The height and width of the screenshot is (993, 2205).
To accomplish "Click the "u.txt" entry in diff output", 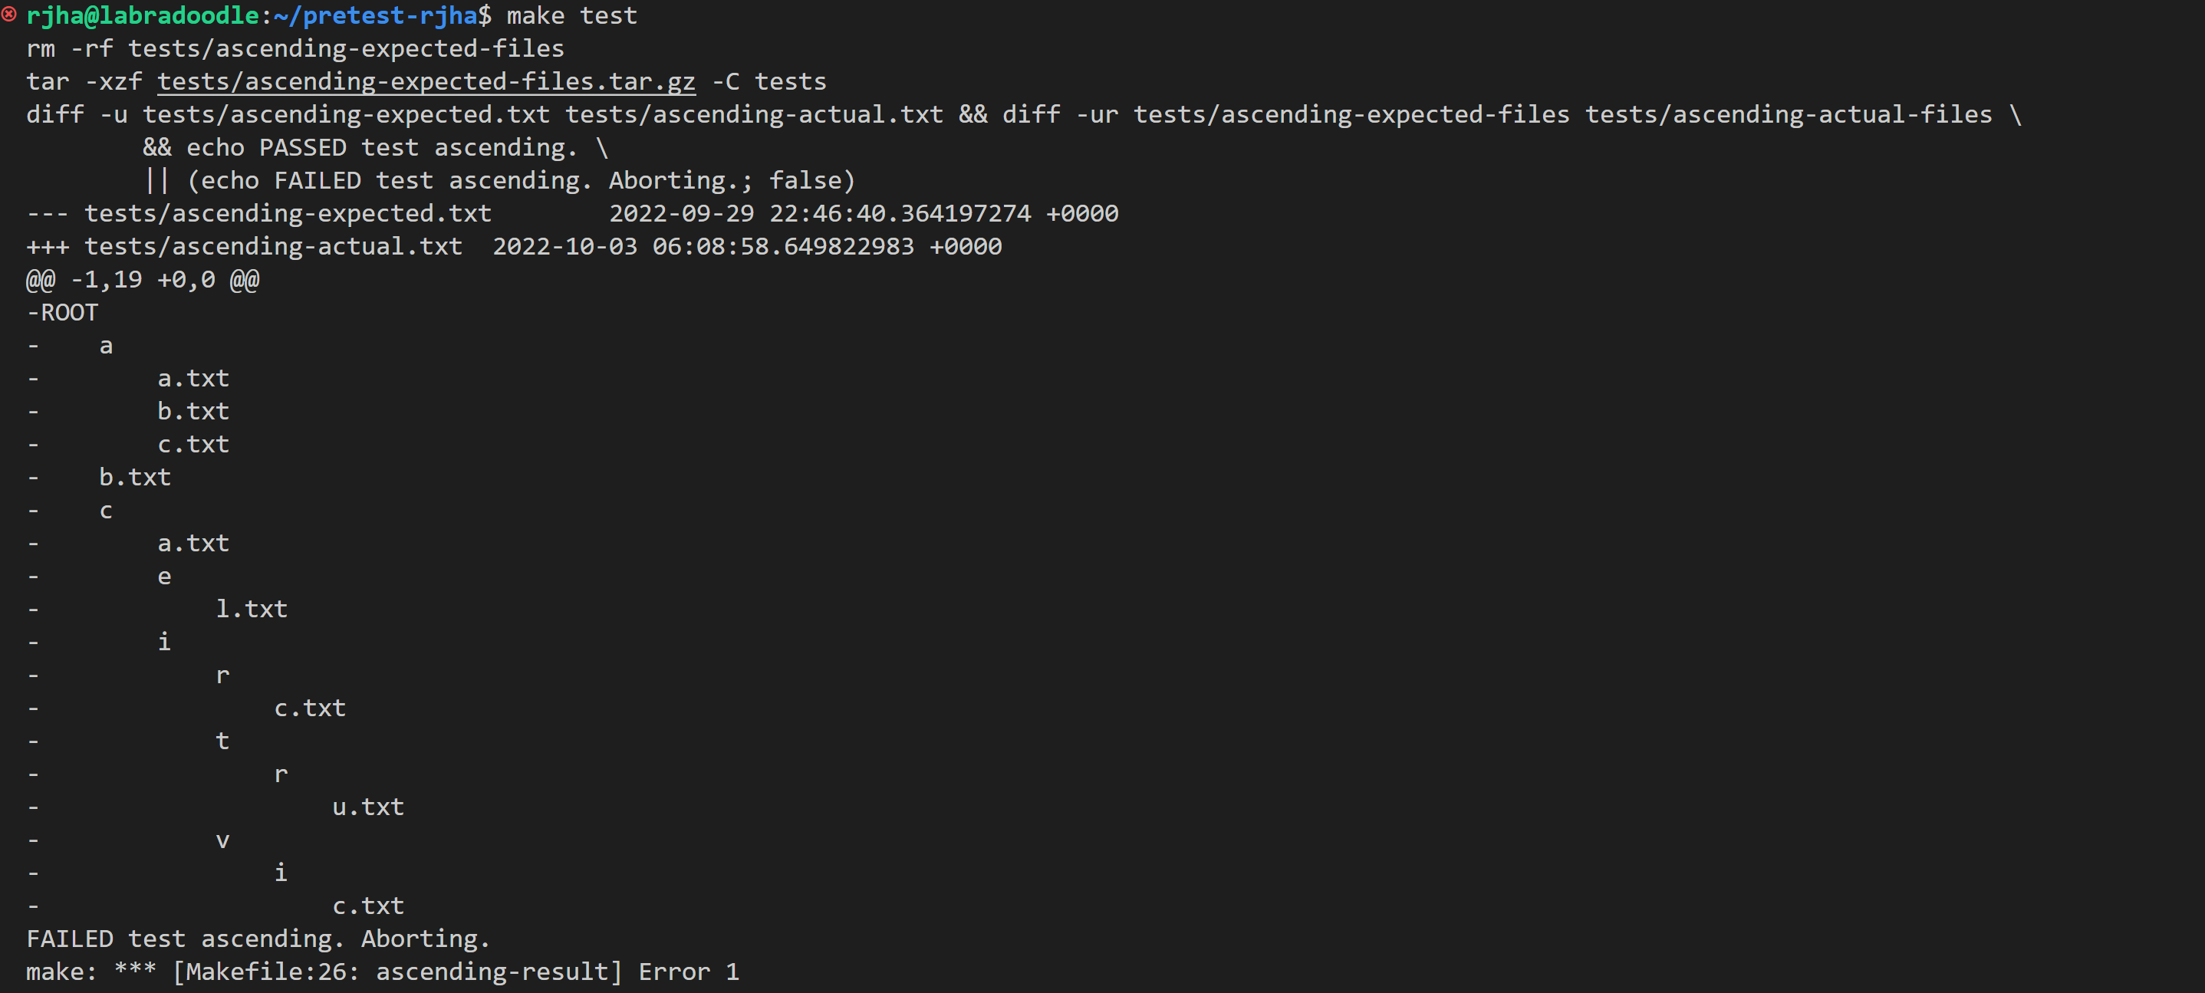I will (367, 807).
